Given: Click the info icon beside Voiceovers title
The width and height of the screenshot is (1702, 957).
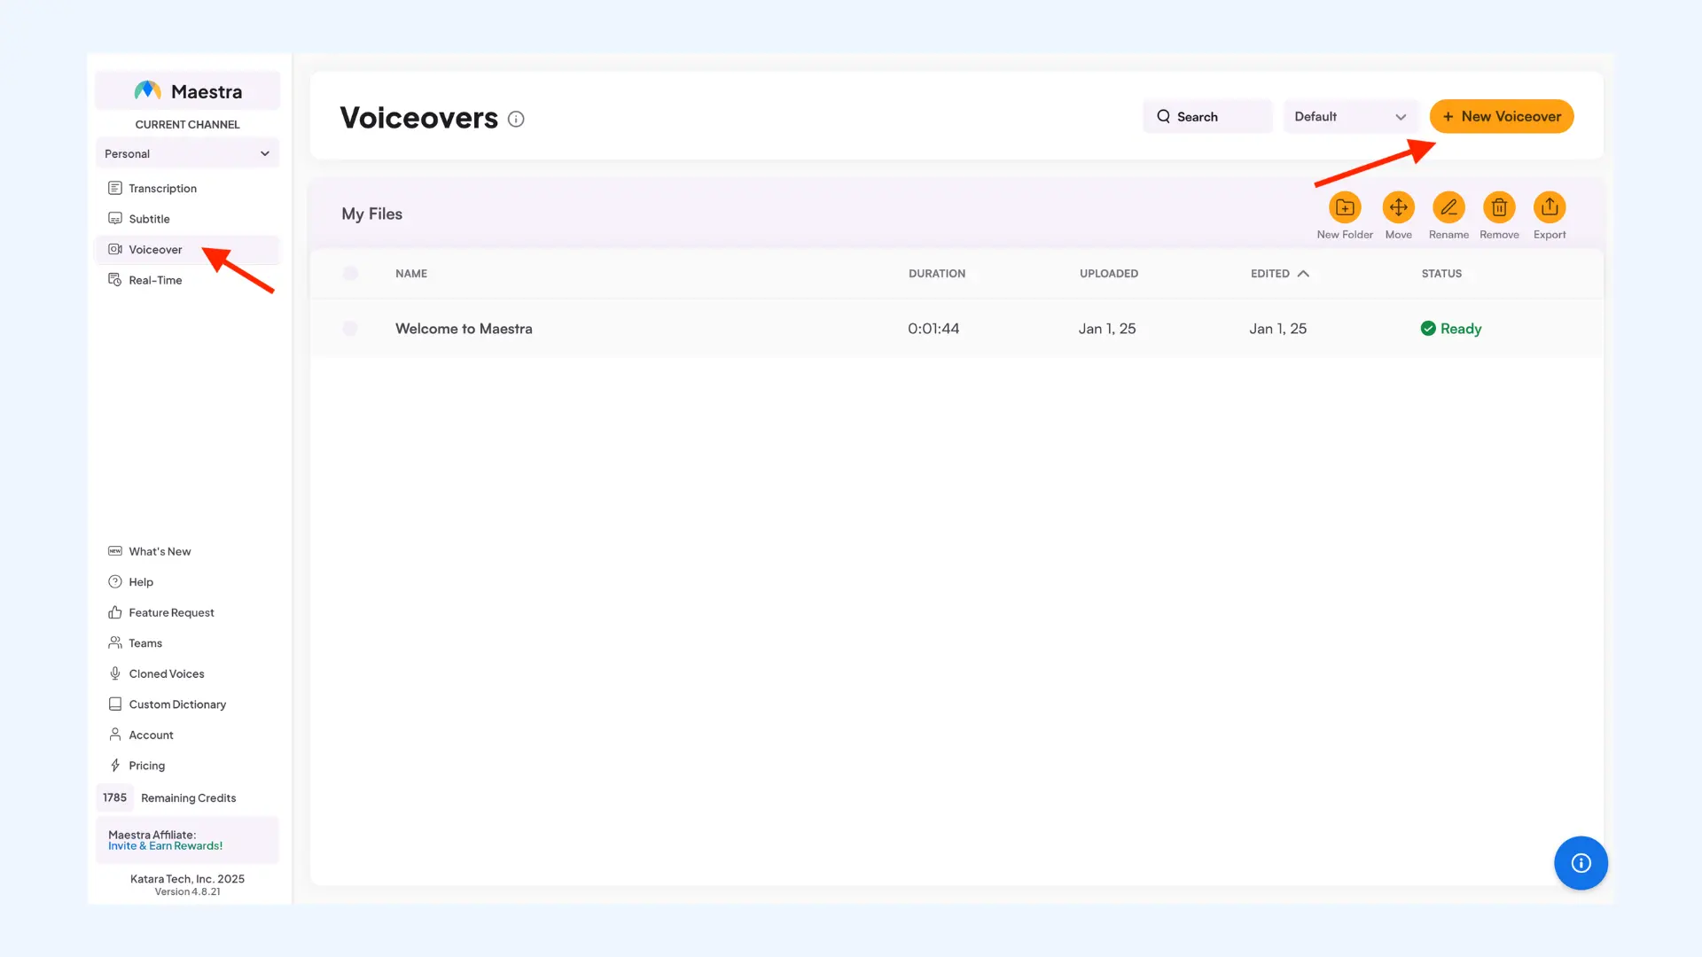Looking at the screenshot, I should tap(516, 118).
